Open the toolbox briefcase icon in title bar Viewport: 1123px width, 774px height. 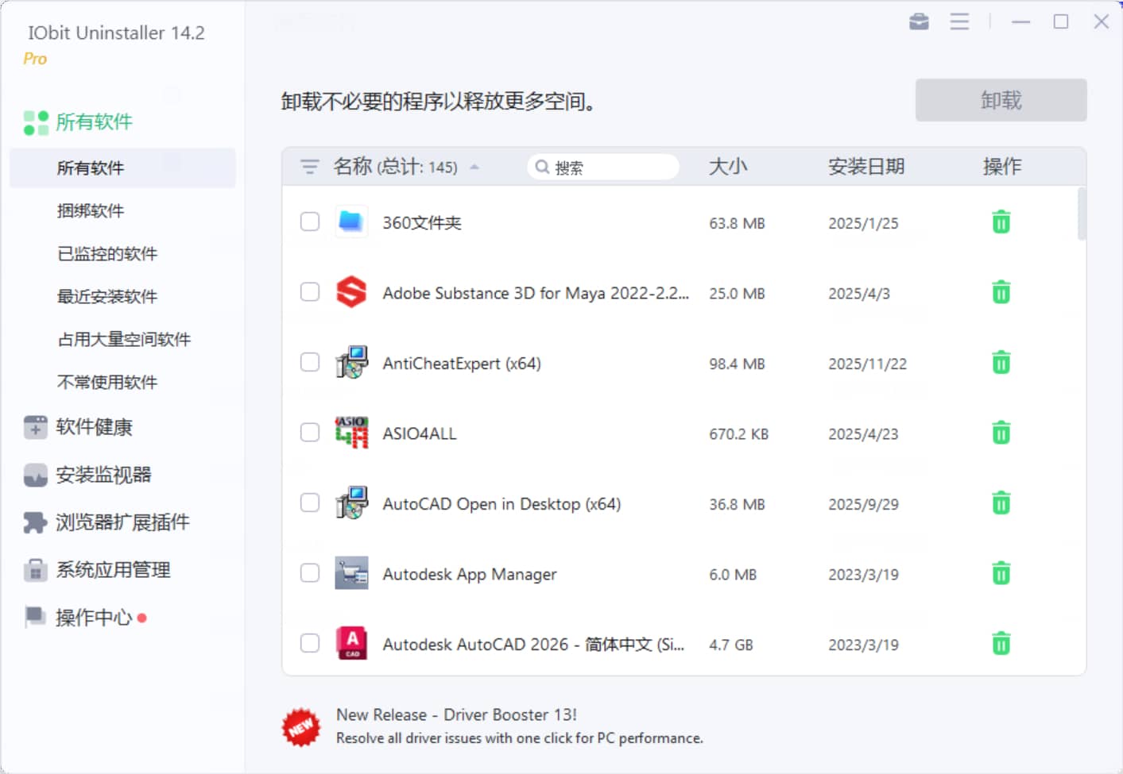pos(919,21)
